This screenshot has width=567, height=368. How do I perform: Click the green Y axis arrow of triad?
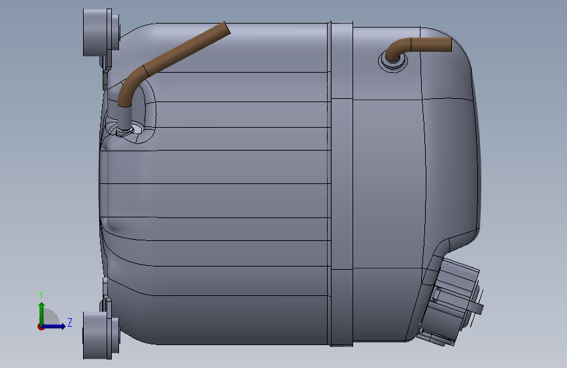(x=42, y=313)
